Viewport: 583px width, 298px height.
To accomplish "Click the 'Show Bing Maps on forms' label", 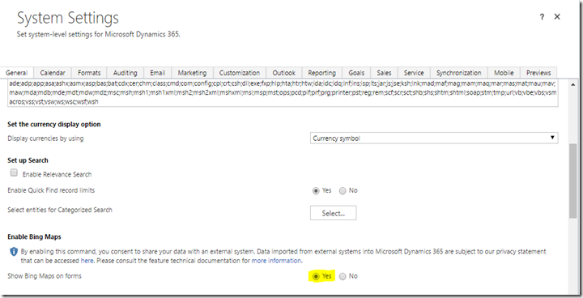I will click(45, 275).
